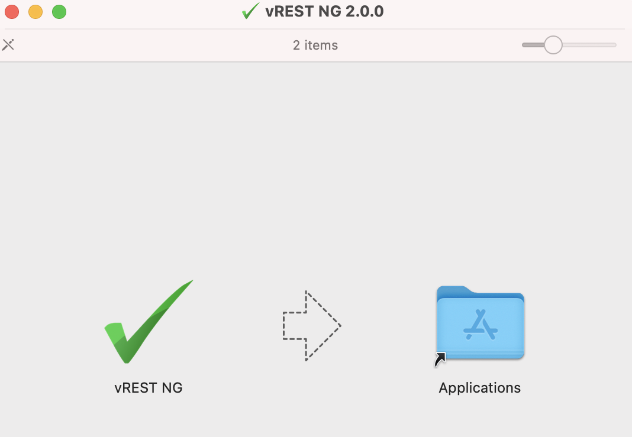Close the vREST NG disk image window
The width and height of the screenshot is (632, 437).
click(x=12, y=12)
